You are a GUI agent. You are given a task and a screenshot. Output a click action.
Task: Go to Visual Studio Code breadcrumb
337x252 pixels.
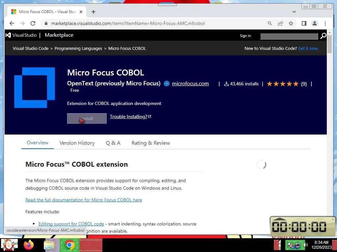click(x=31, y=49)
